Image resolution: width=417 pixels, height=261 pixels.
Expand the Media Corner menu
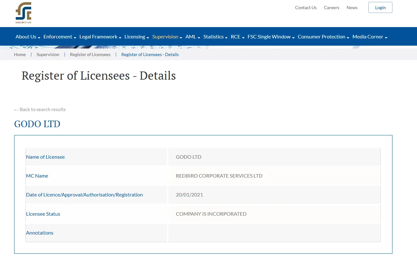pyautogui.click(x=370, y=37)
